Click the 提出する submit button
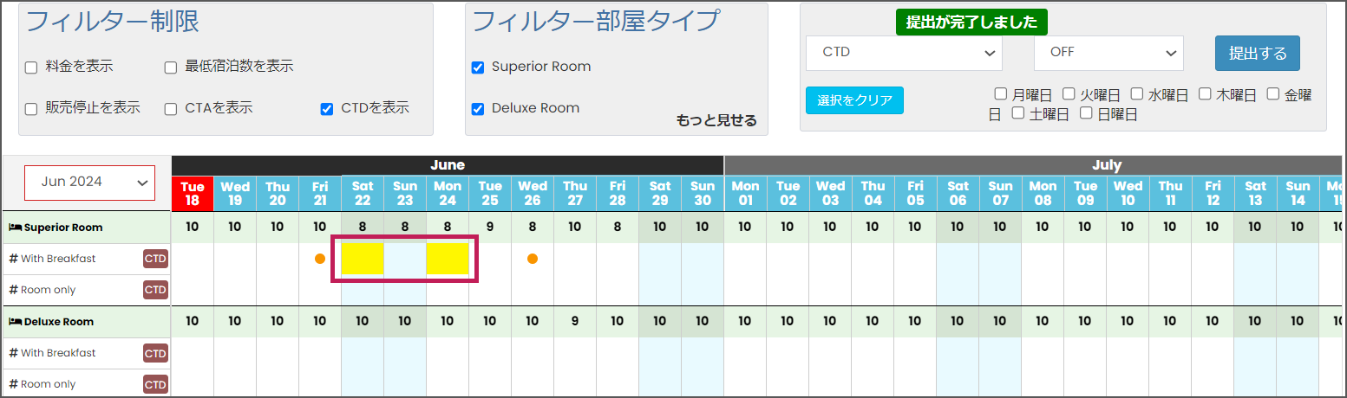The image size is (1347, 398). (x=1258, y=53)
